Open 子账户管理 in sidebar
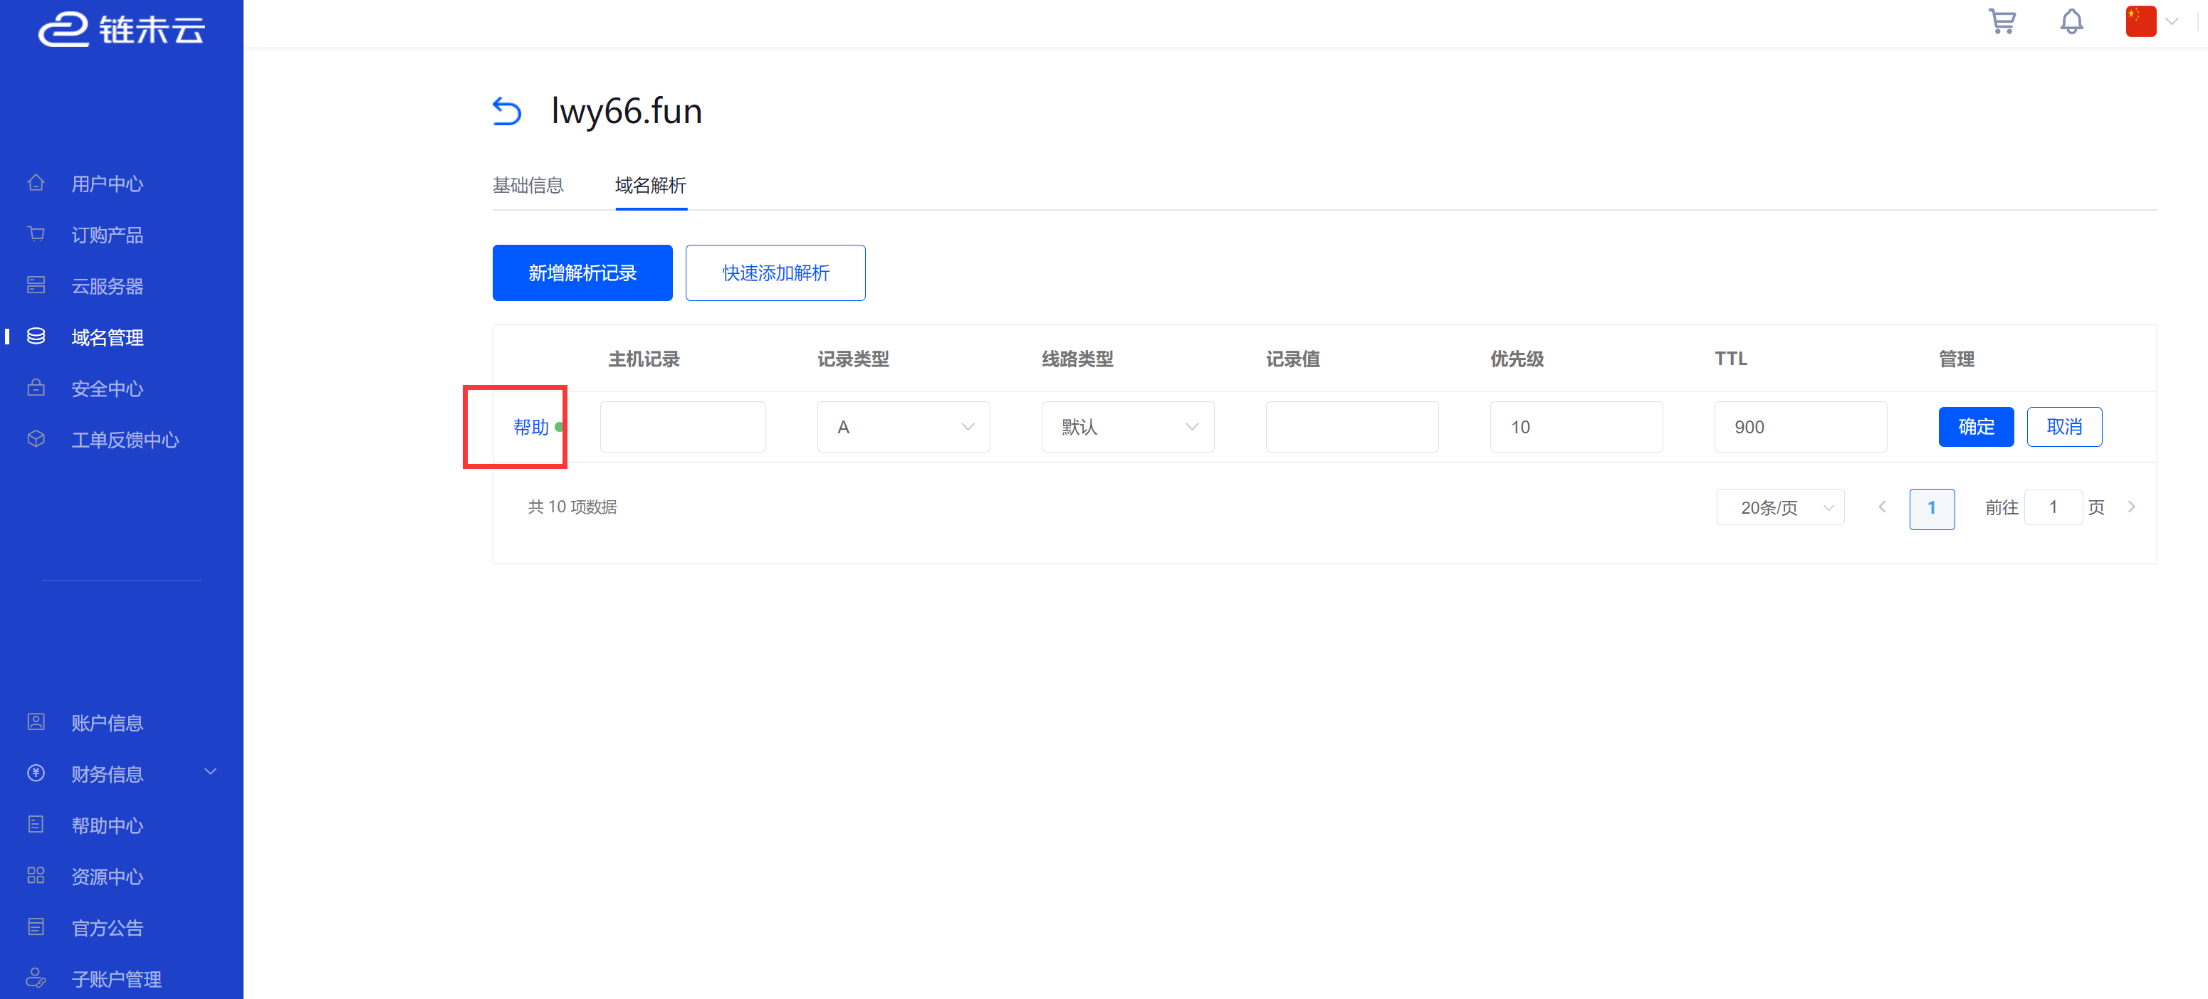Viewport: 2208px width, 999px height. (x=117, y=979)
